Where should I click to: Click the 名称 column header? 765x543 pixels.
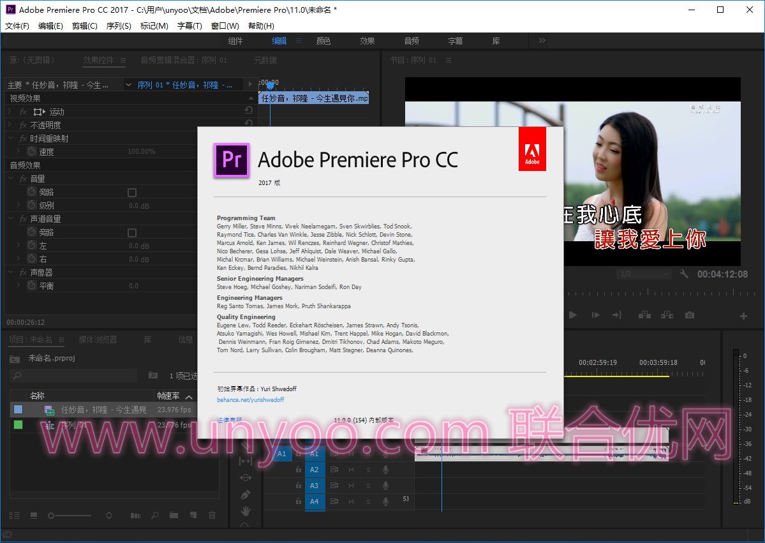[x=37, y=396]
